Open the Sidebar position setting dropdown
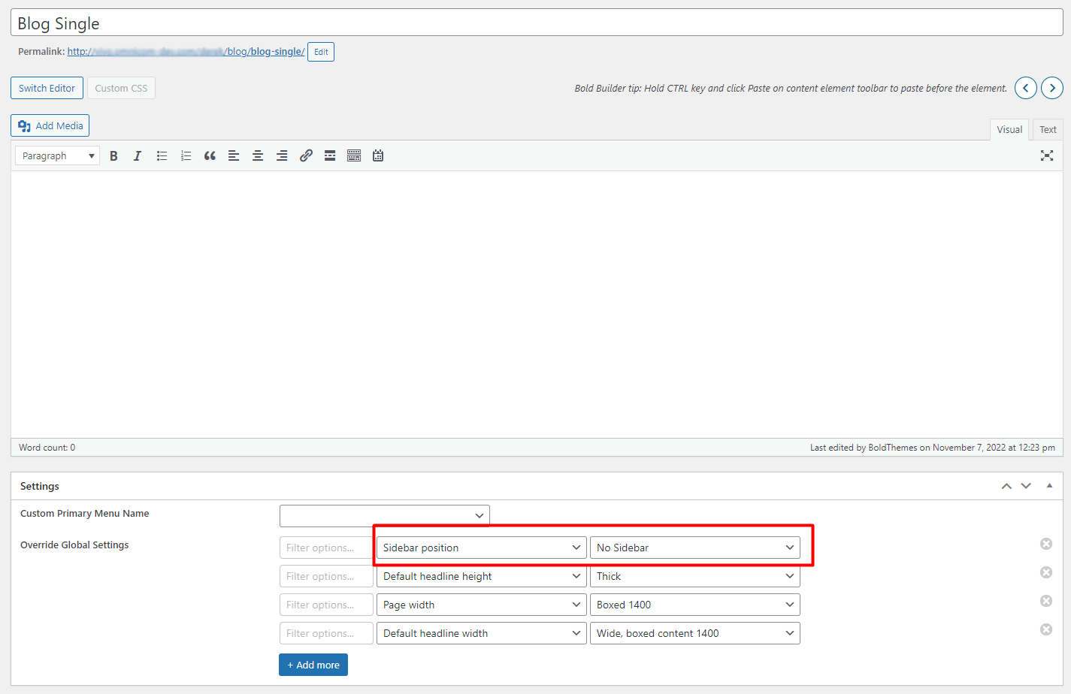 coord(482,548)
